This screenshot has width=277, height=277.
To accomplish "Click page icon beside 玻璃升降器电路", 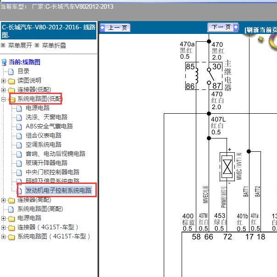I will (x=19, y=163).
